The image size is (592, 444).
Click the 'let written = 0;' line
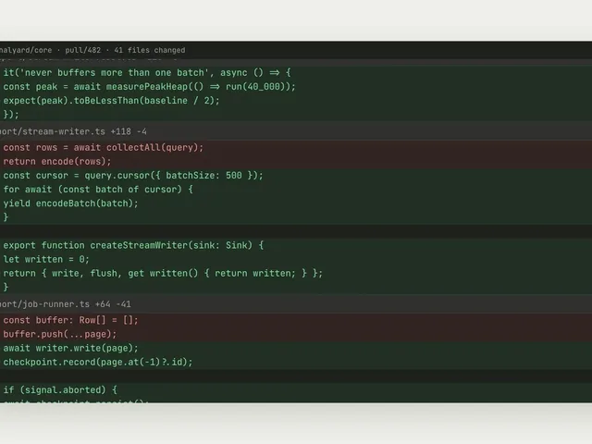296,259
